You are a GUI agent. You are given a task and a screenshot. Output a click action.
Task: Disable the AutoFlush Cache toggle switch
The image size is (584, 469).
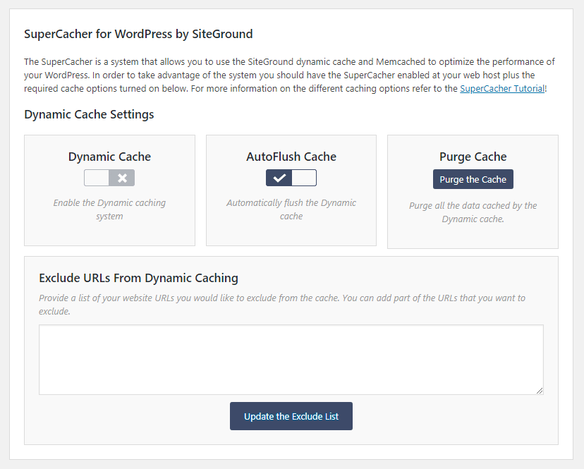click(291, 178)
